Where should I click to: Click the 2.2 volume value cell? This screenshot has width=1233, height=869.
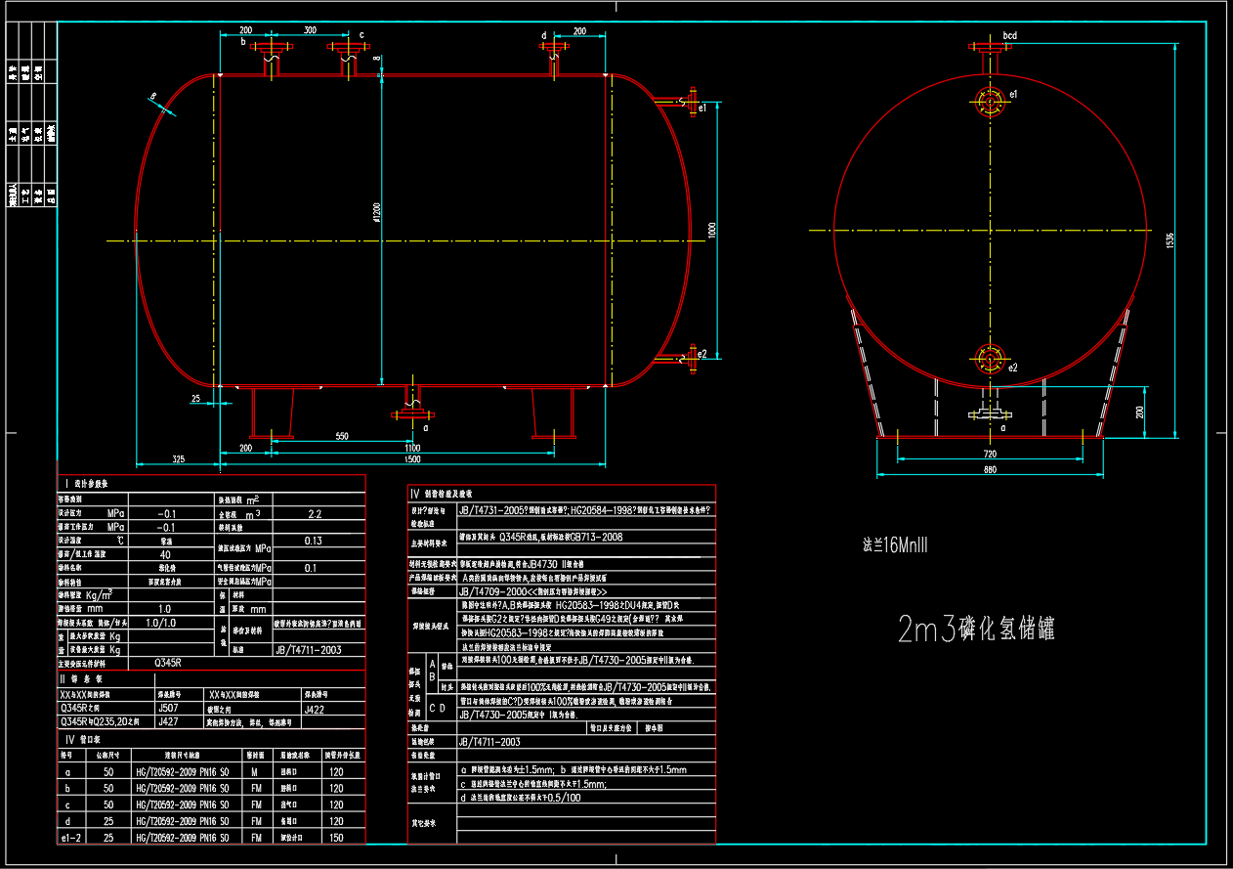tap(314, 513)
